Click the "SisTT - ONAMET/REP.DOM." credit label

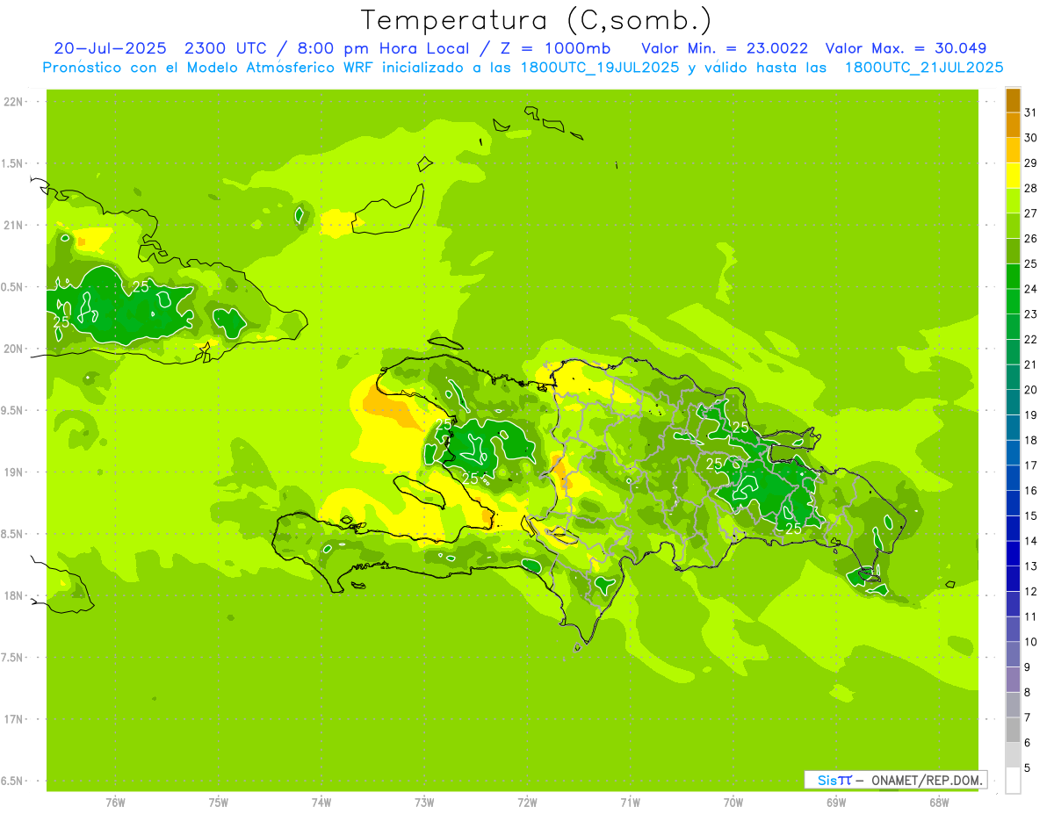[x=895, y=780]
